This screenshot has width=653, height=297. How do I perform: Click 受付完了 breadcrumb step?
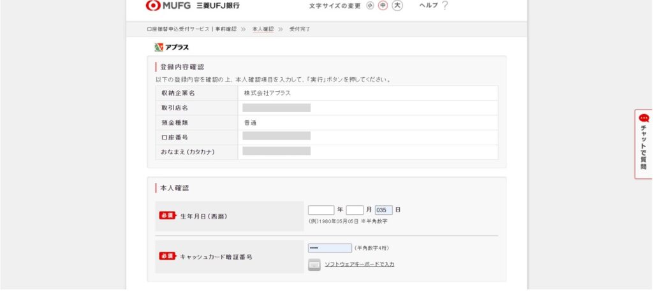pyautogui.click(x=300, y=29)
